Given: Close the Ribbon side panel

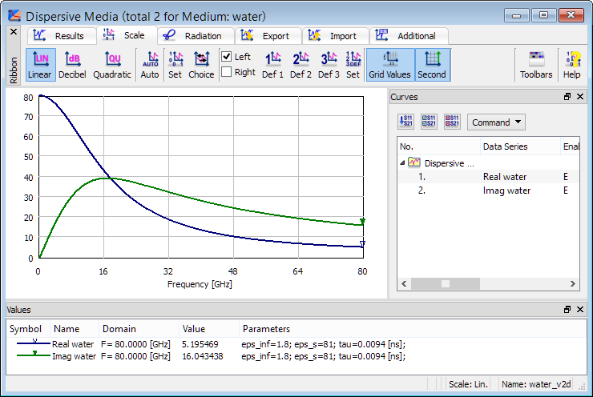Looking at the screenshot, I should pos(14,32).
